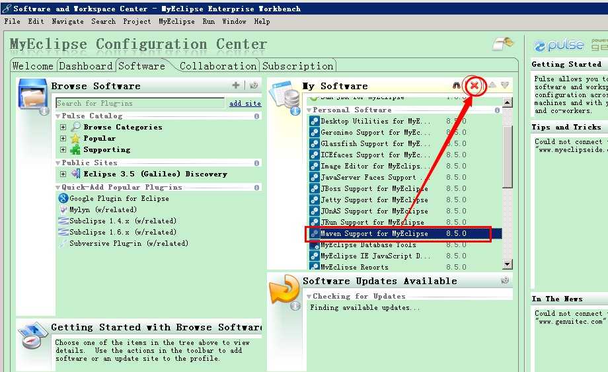Click the My Software scrollbar down arrow

tap(507, 264)
